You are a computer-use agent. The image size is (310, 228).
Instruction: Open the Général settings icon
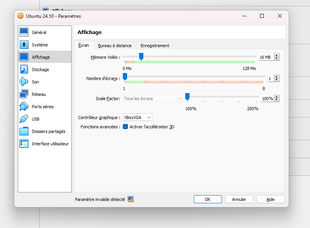coord(24,32)
